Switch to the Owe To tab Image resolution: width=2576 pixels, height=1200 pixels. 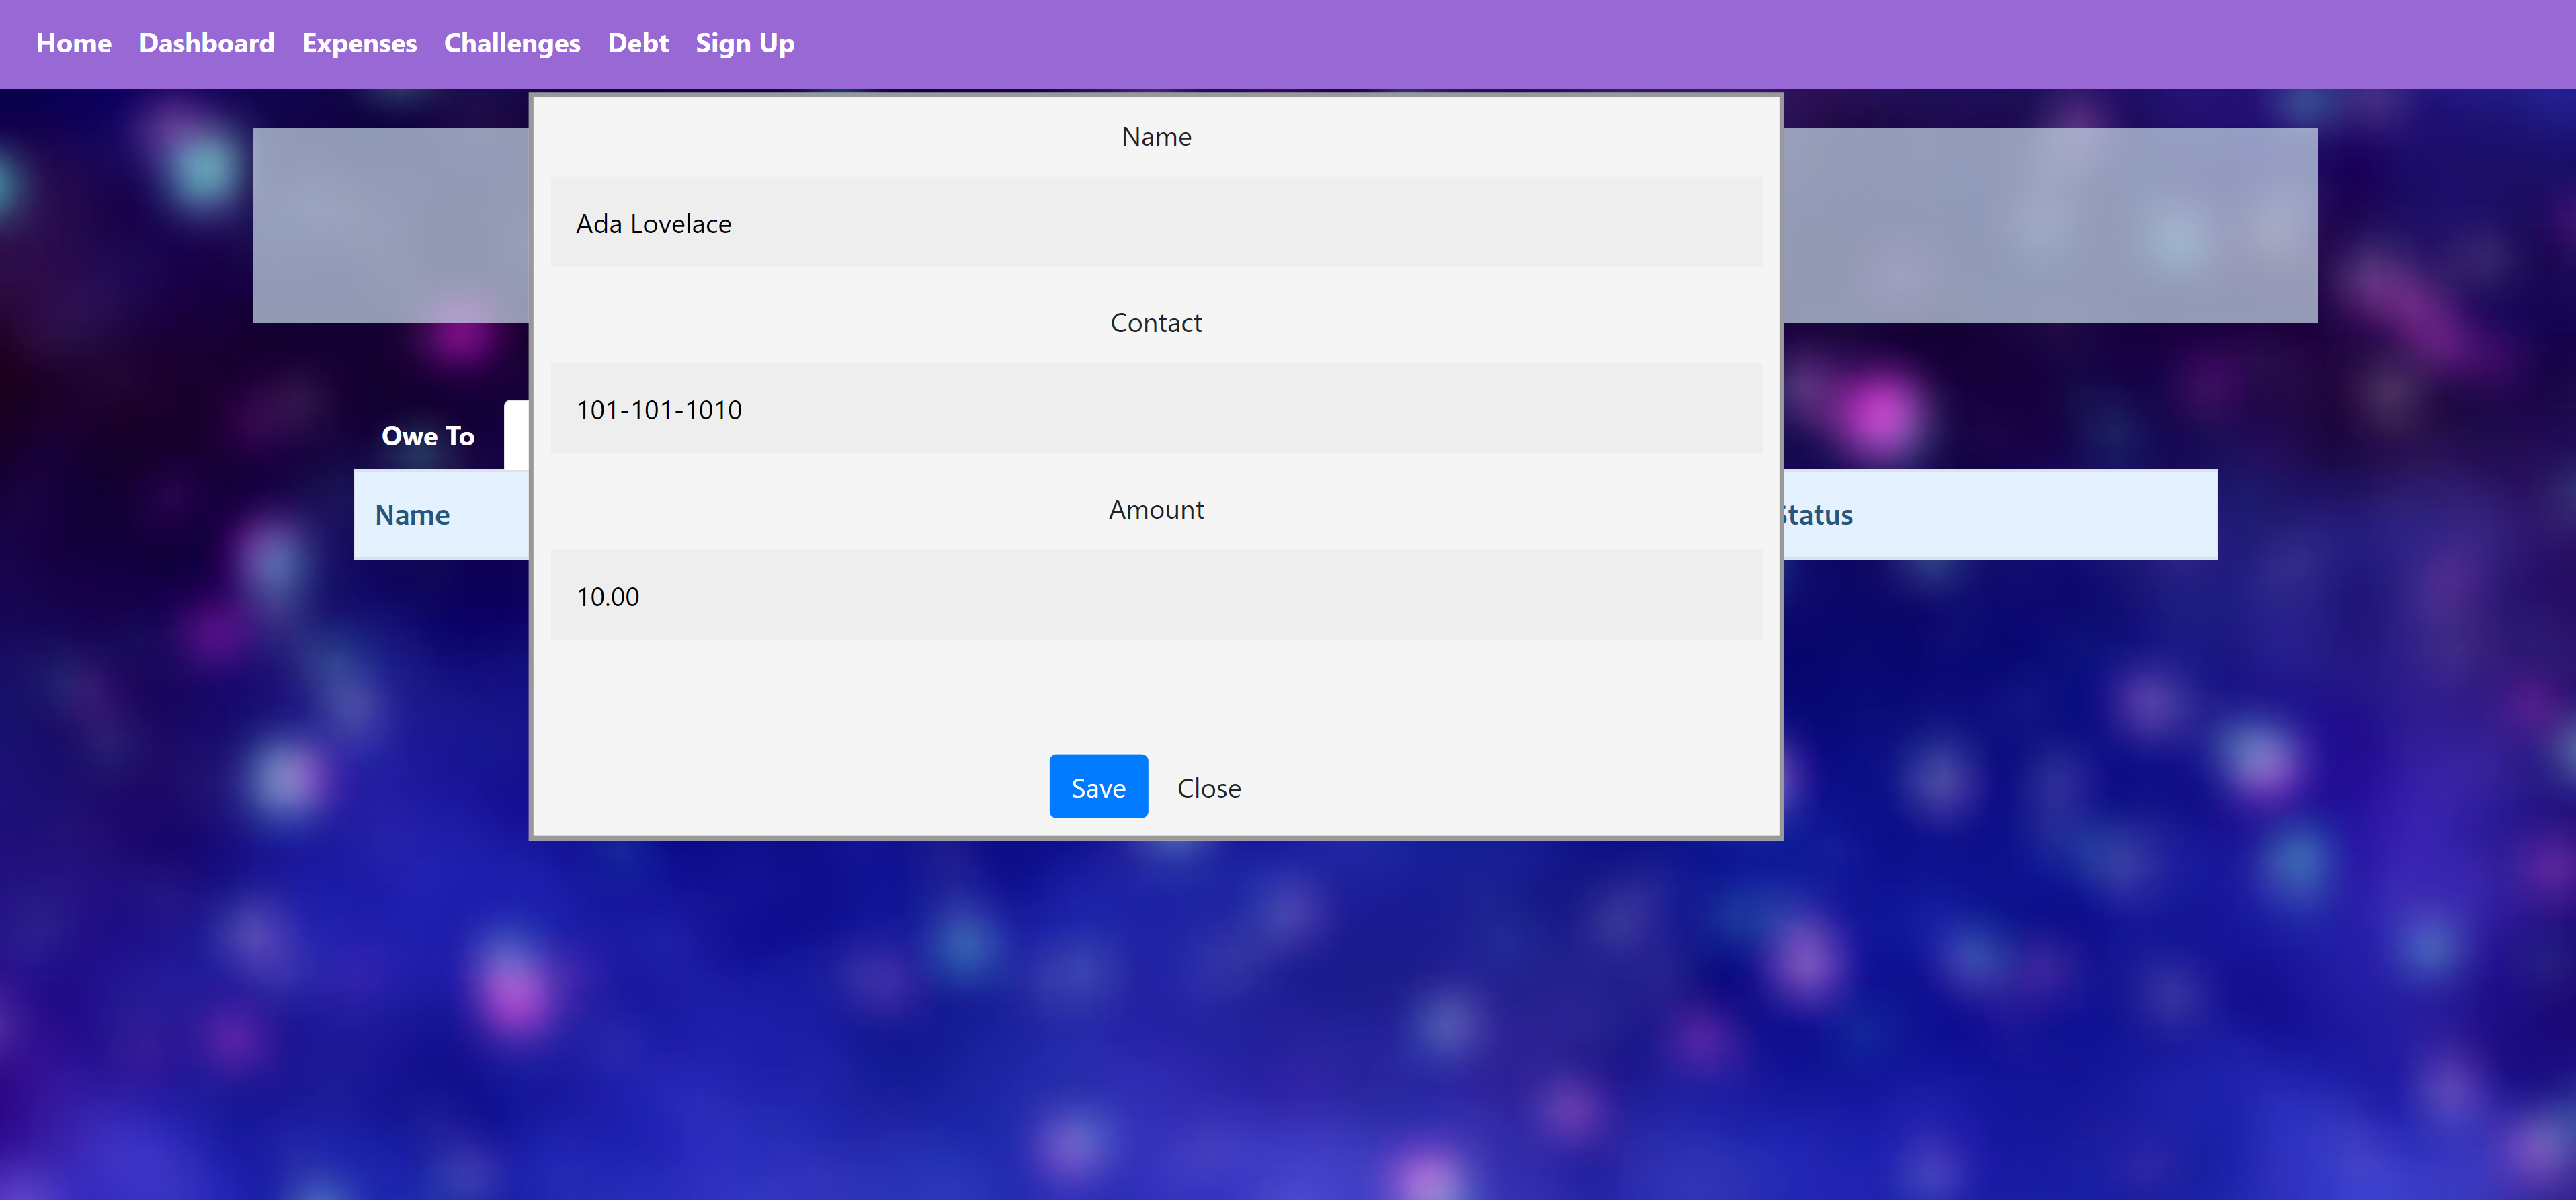(427, 436)
